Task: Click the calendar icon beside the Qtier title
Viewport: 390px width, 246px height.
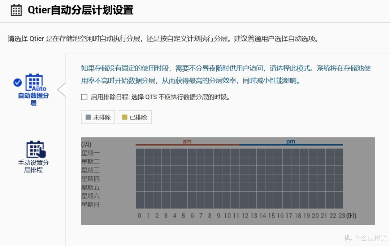Action: pos(16,10)
